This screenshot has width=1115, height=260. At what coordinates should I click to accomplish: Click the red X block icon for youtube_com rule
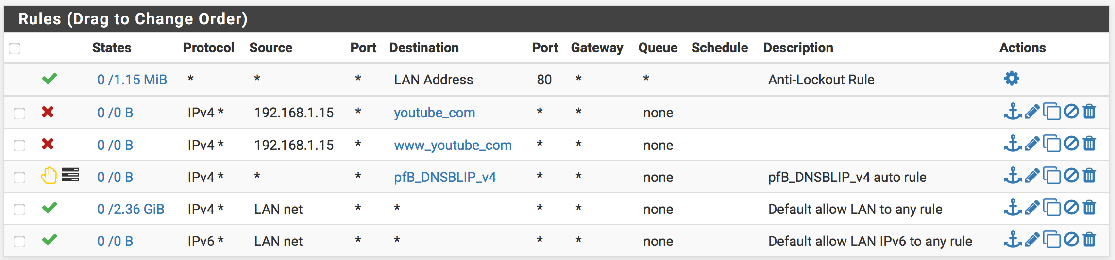(48, 112)
